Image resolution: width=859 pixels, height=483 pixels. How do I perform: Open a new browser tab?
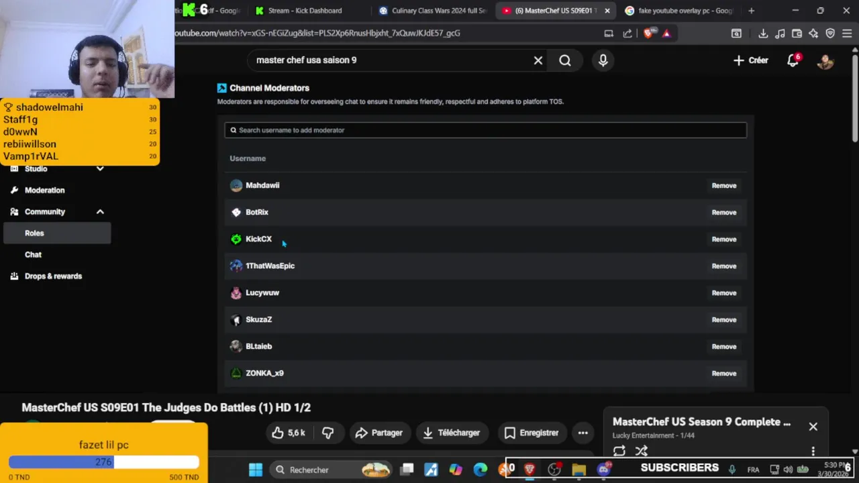point(751,11)
